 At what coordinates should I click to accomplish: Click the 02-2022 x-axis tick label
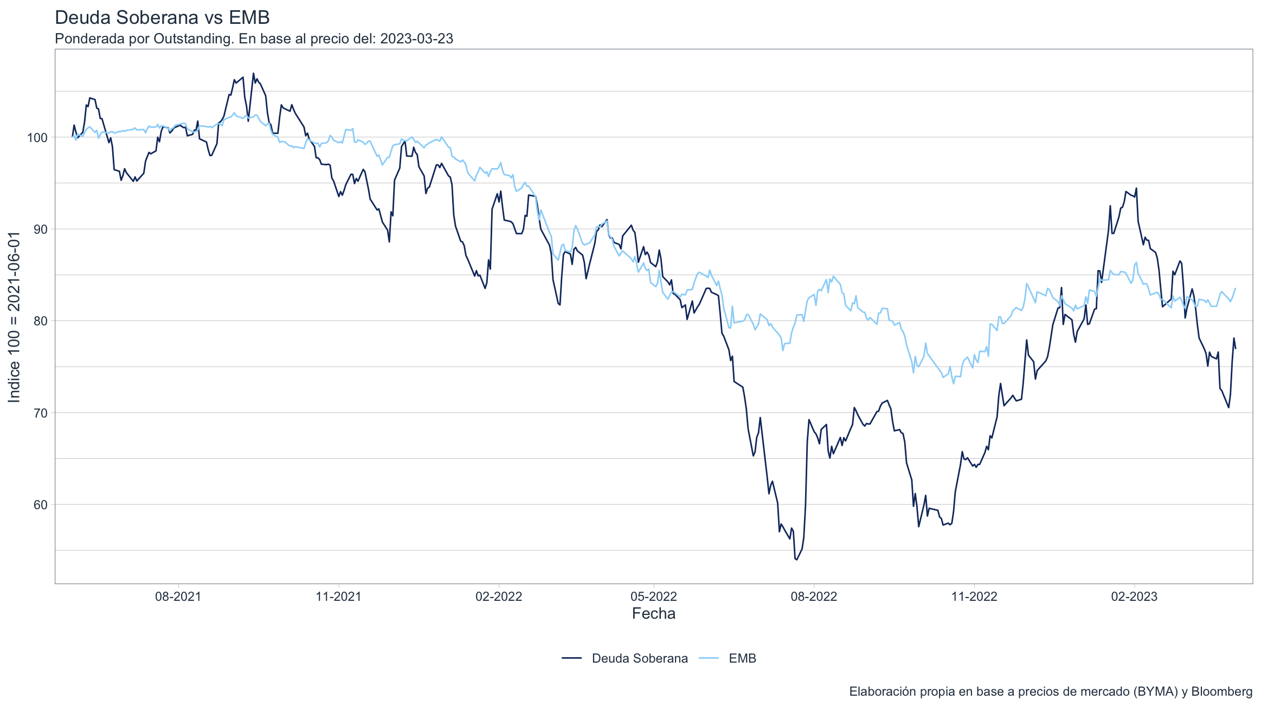tap(499, 597)
